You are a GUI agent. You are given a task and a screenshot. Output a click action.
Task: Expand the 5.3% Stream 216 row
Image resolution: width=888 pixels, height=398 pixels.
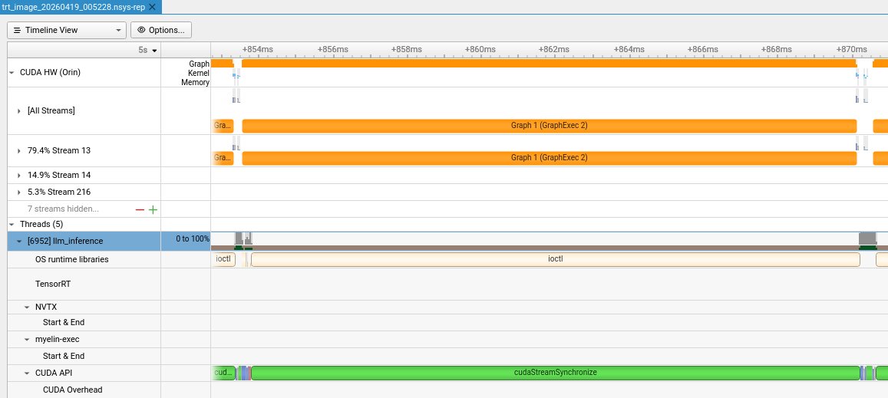(19, 192)
